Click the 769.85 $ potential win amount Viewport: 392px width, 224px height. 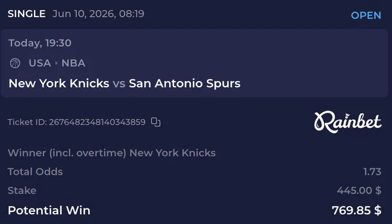356,210
